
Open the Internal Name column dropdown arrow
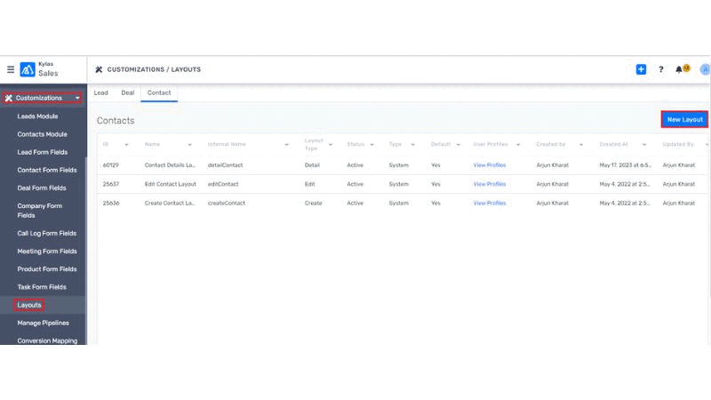[x=286, y=145]
